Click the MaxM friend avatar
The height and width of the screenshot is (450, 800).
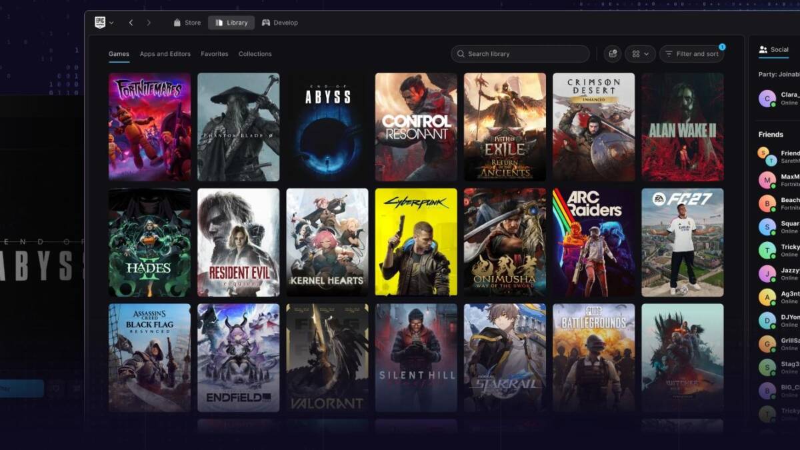pos(767,180)
